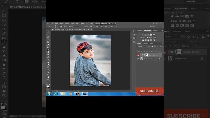
Task: Select the Move tool in center Photoshop window
Action: [x=48, y=32]
